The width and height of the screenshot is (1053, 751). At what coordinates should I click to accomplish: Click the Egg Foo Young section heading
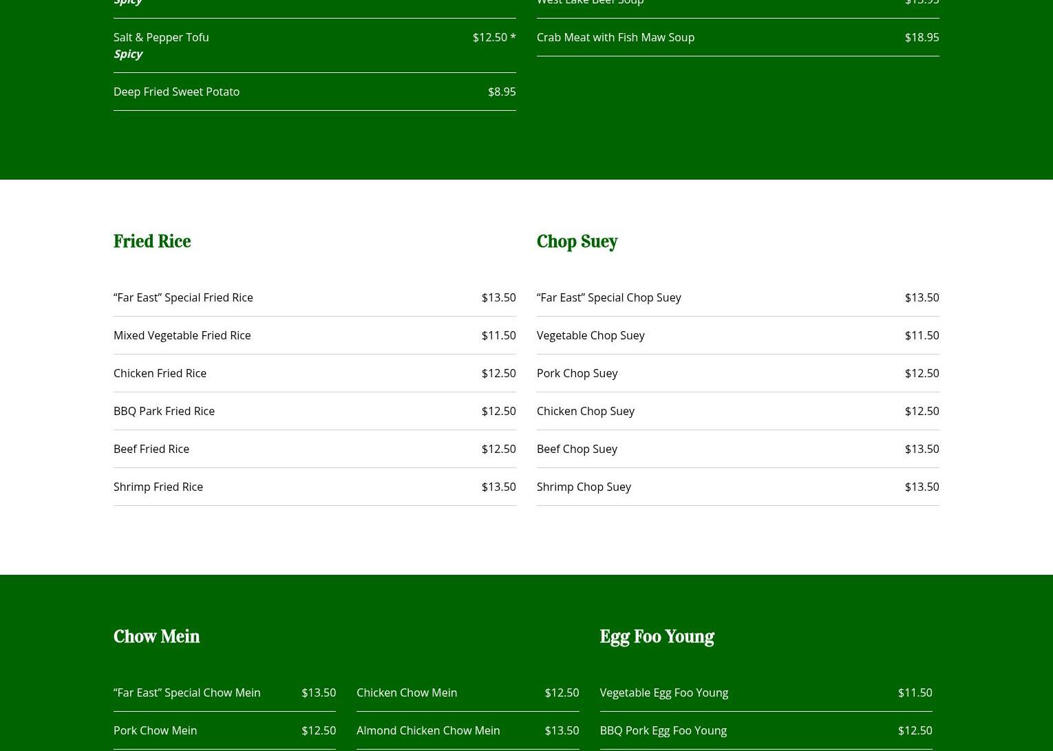tap(657, 637)
